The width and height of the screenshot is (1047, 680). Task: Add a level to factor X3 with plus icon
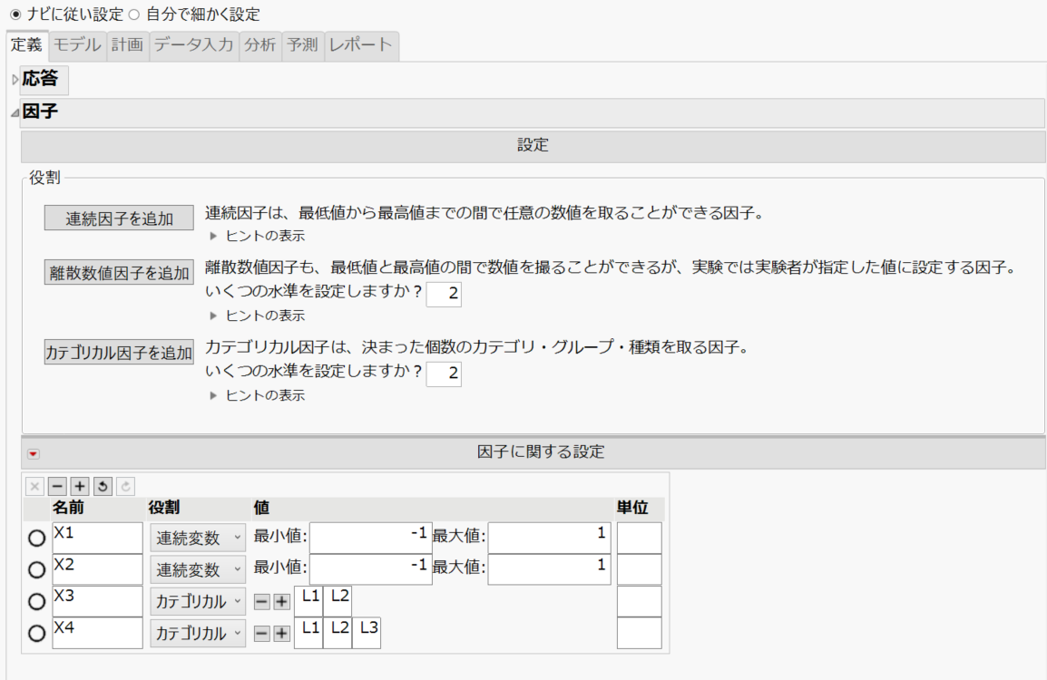(283, 600)
